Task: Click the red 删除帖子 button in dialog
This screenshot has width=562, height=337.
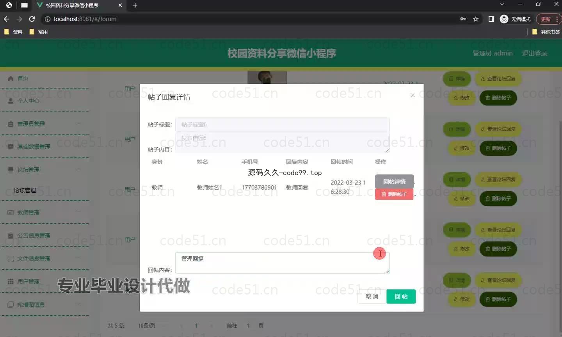Action: coord(394,194)
